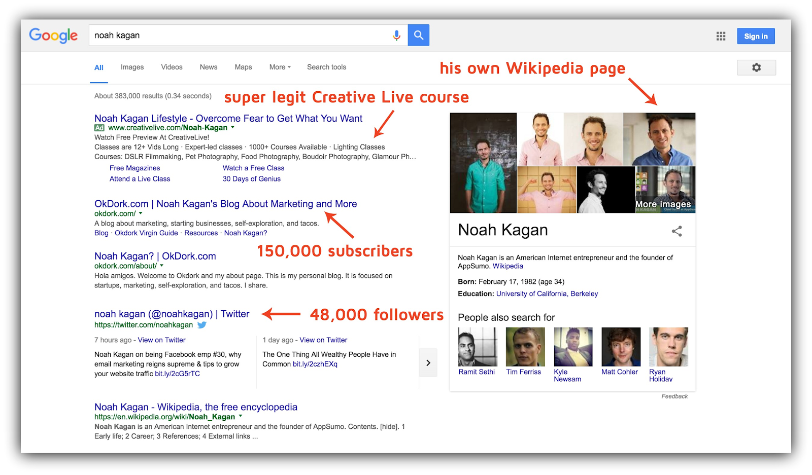Expand arrow next to creativelive.com URL
The height and width of the screenshot is (475, 812).
[233, 127]
